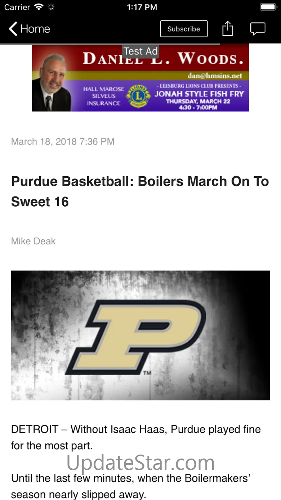Screen dimensions: 281x500
Task: Tap the Purdue Basketball article headline
Action: coord(140,191)
